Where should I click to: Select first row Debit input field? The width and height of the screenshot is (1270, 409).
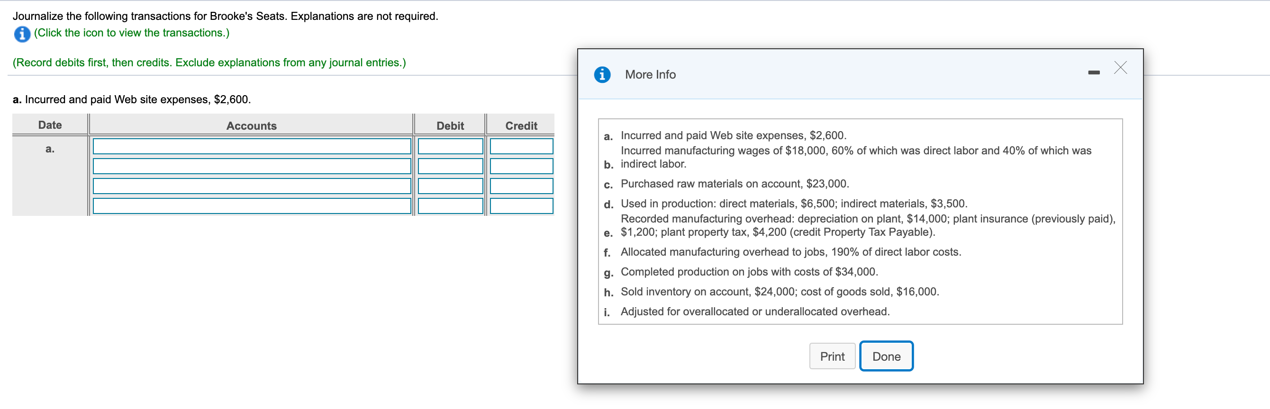[x=451, y=146]
